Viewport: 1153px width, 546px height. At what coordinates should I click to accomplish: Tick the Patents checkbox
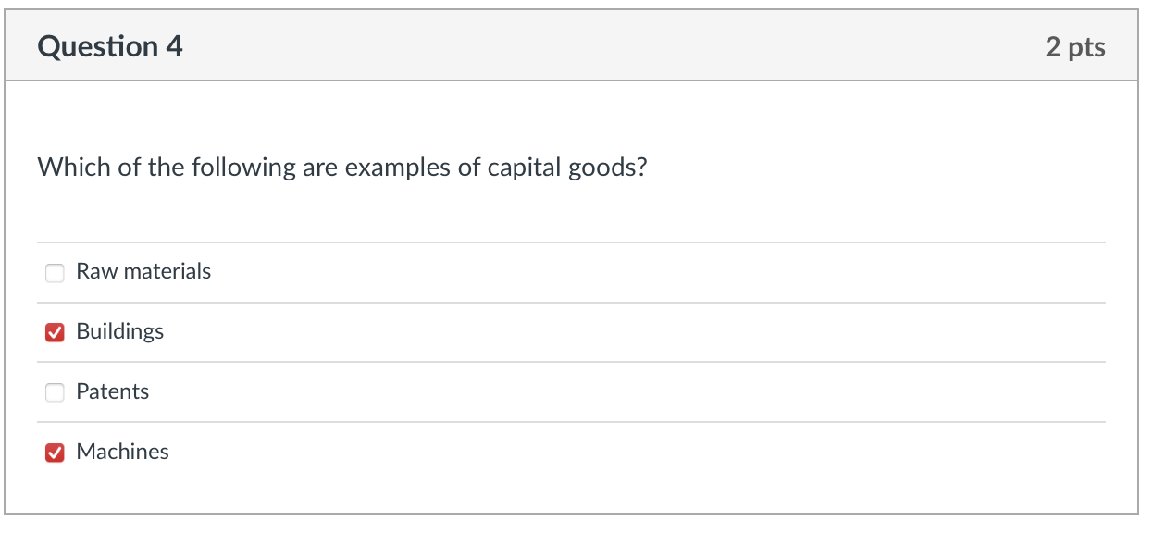pyautogui.click(x=55, y=393)
